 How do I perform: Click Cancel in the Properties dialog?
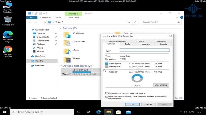pos(148,104)
